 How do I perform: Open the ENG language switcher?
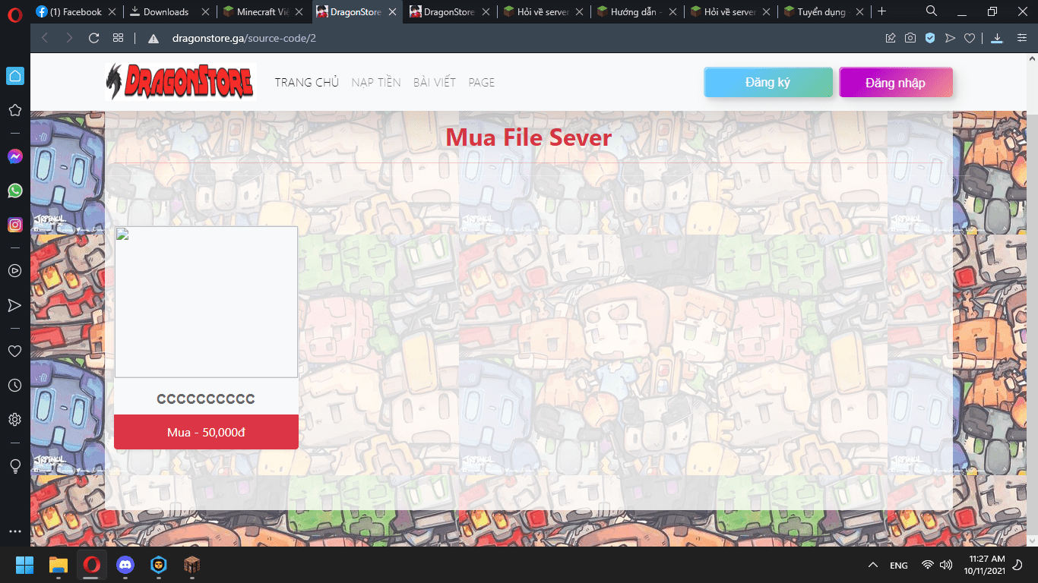tap(899, 565)
